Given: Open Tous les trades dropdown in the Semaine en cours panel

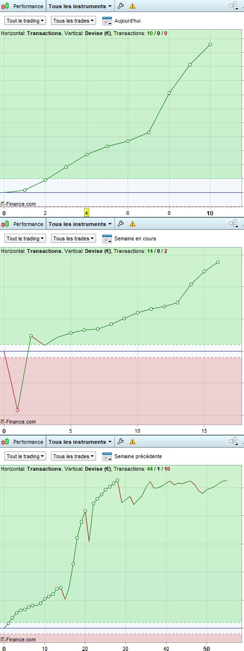Looking at the screenshot, I should 73,238.
